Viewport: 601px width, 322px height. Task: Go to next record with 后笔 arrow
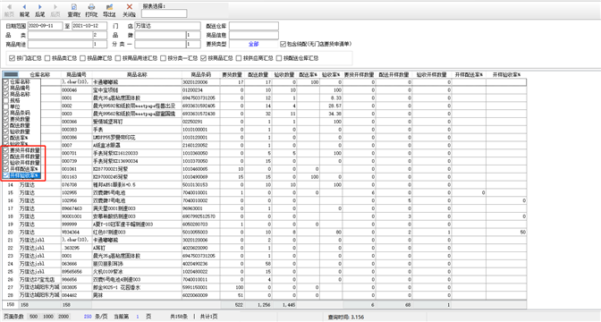tap(40, 7)
